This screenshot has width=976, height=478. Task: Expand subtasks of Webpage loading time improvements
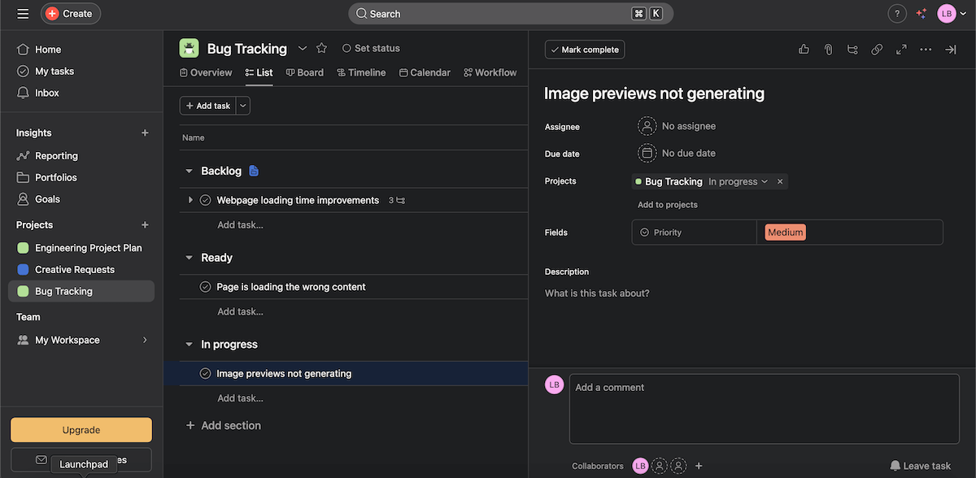point(190,200)
